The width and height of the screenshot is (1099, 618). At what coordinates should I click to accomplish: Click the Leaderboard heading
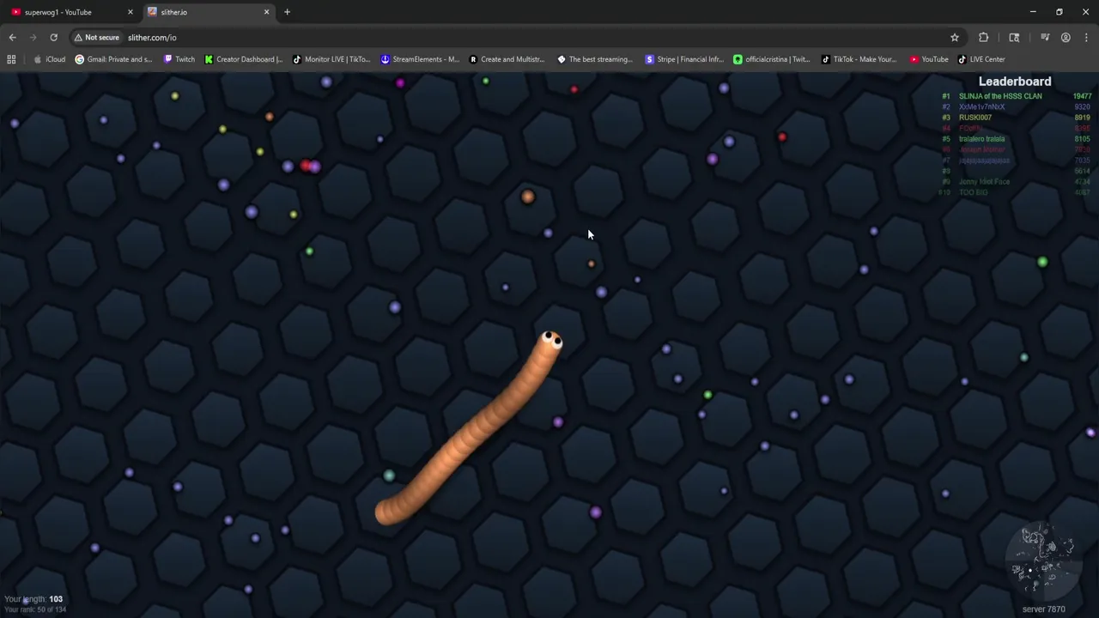(1015, 82)
